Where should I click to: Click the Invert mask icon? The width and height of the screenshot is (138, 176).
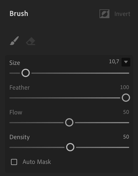[104, 14]
